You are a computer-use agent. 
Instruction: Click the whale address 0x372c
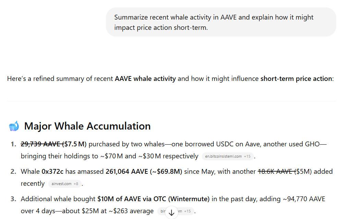pos(52,171)
